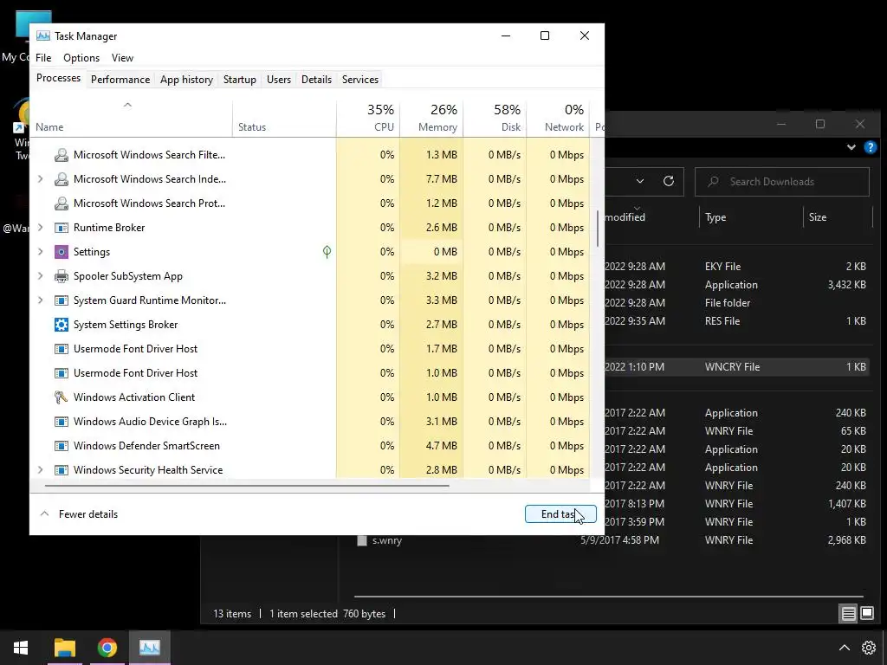887x665 pixels.
Task: Click the Task Manager title bar icon
Action: 43,36
